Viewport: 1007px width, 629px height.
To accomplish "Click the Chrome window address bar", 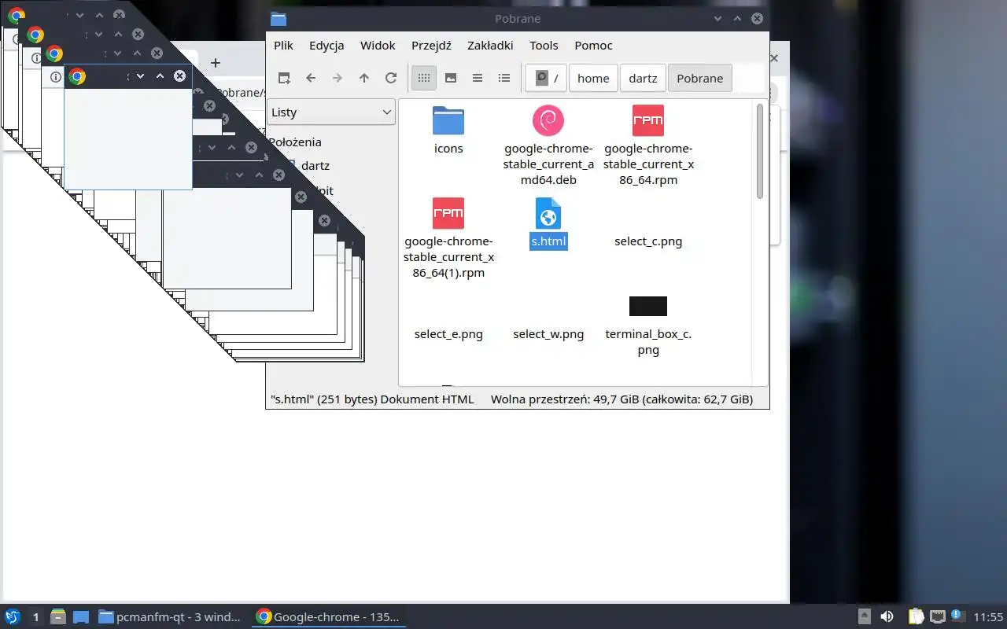I will click(241, 93).
